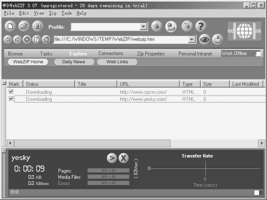Sort by the Mark column header
This screenshot has height=200, width=267.
[x=15, y=84]
